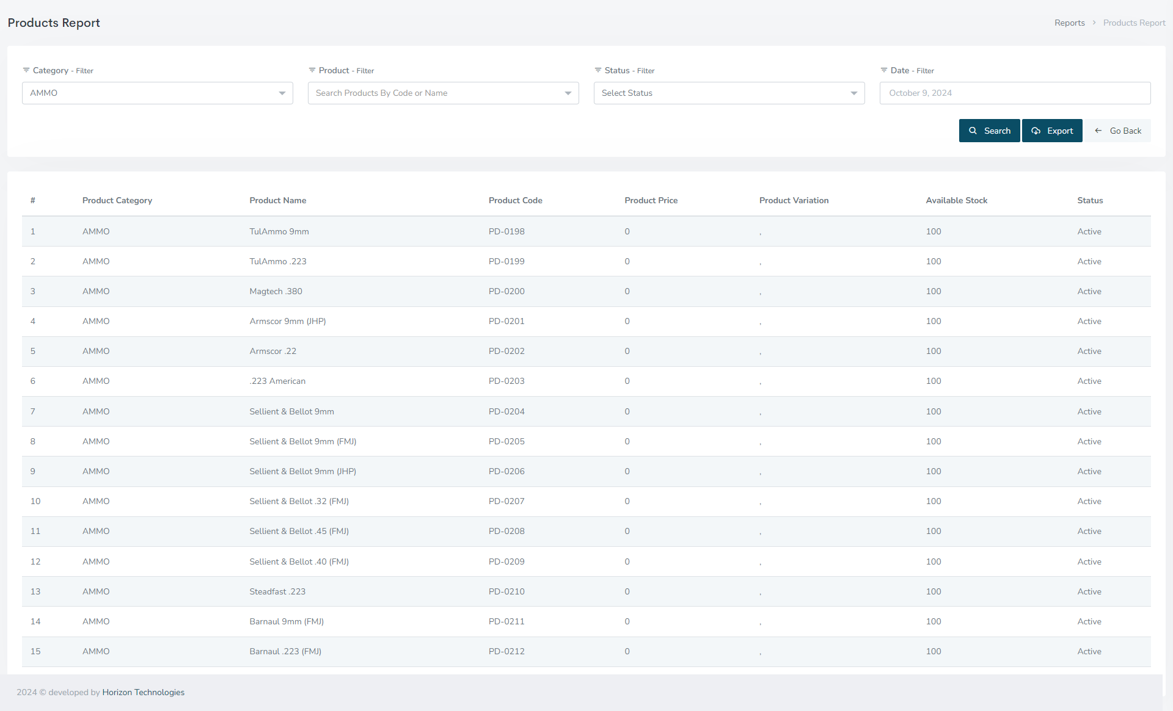The width and height of the screenshot is (1173, 711).
Task: Open the Select Status dropdown
Action: point(729,93)
